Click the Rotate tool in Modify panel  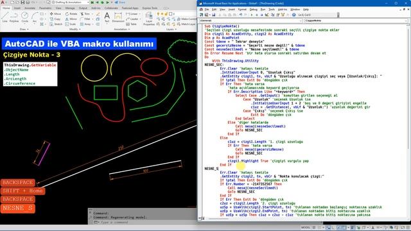pos(71,13)
